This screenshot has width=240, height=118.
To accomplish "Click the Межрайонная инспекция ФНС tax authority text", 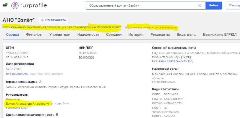I will pyautogui.click(x=195, y=76).
